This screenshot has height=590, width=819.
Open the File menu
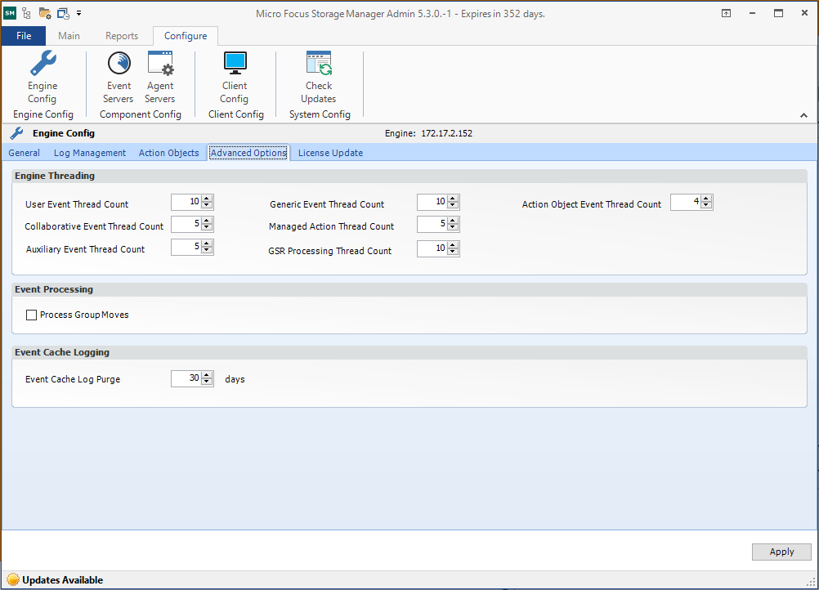[24, 35]
